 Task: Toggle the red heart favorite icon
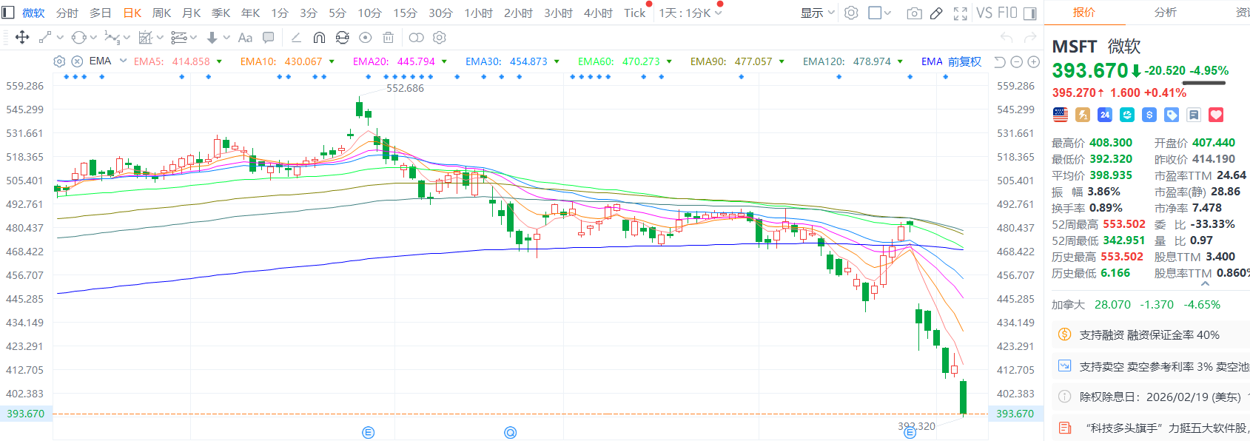1216,115
